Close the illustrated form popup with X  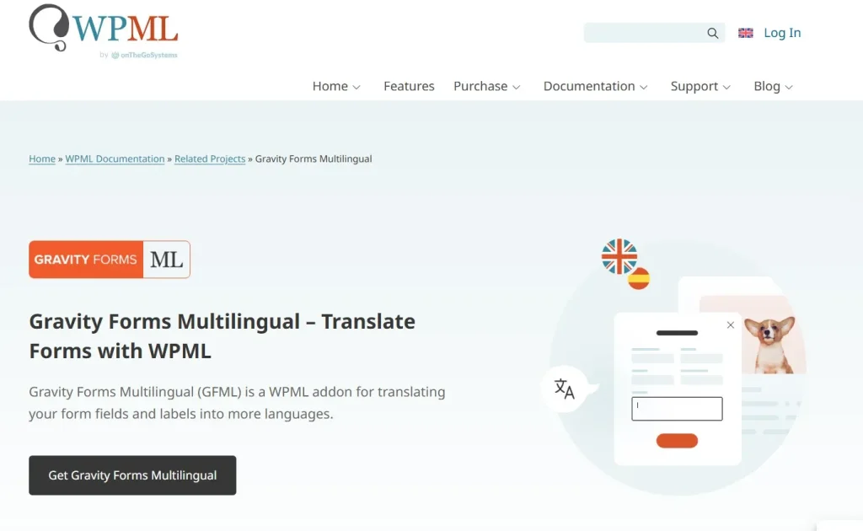point(731,325)
